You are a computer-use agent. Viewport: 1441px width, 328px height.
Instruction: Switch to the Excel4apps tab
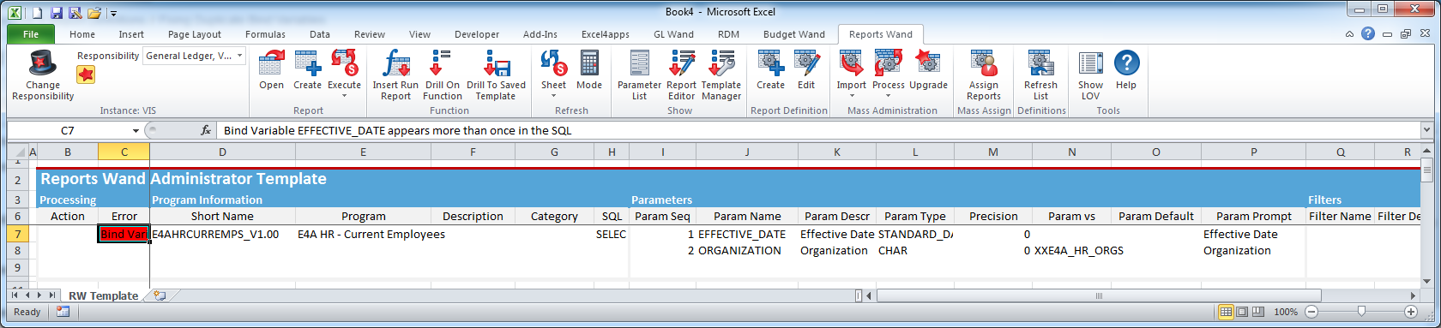point(606,34)
